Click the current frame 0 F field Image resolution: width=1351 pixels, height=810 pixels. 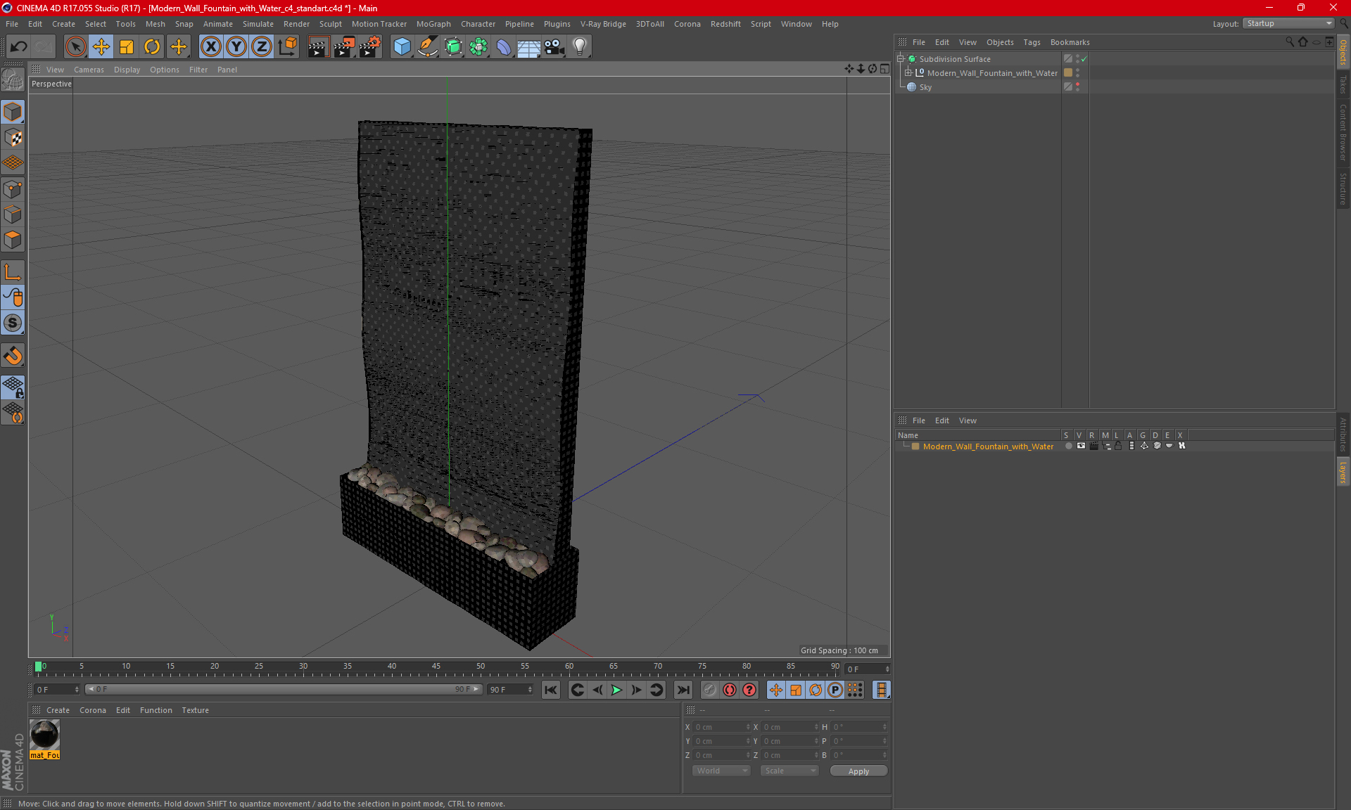[x=868, y=669]
